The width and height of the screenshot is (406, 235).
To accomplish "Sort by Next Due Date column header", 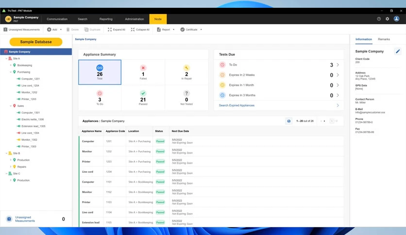I will (x=180, y=131).
